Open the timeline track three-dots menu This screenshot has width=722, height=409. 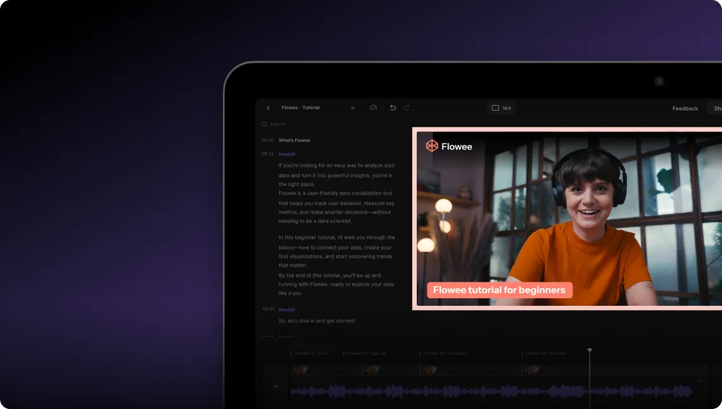point(700,381)
